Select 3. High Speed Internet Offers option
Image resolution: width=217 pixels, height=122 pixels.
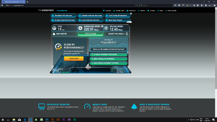click(108, 63)
